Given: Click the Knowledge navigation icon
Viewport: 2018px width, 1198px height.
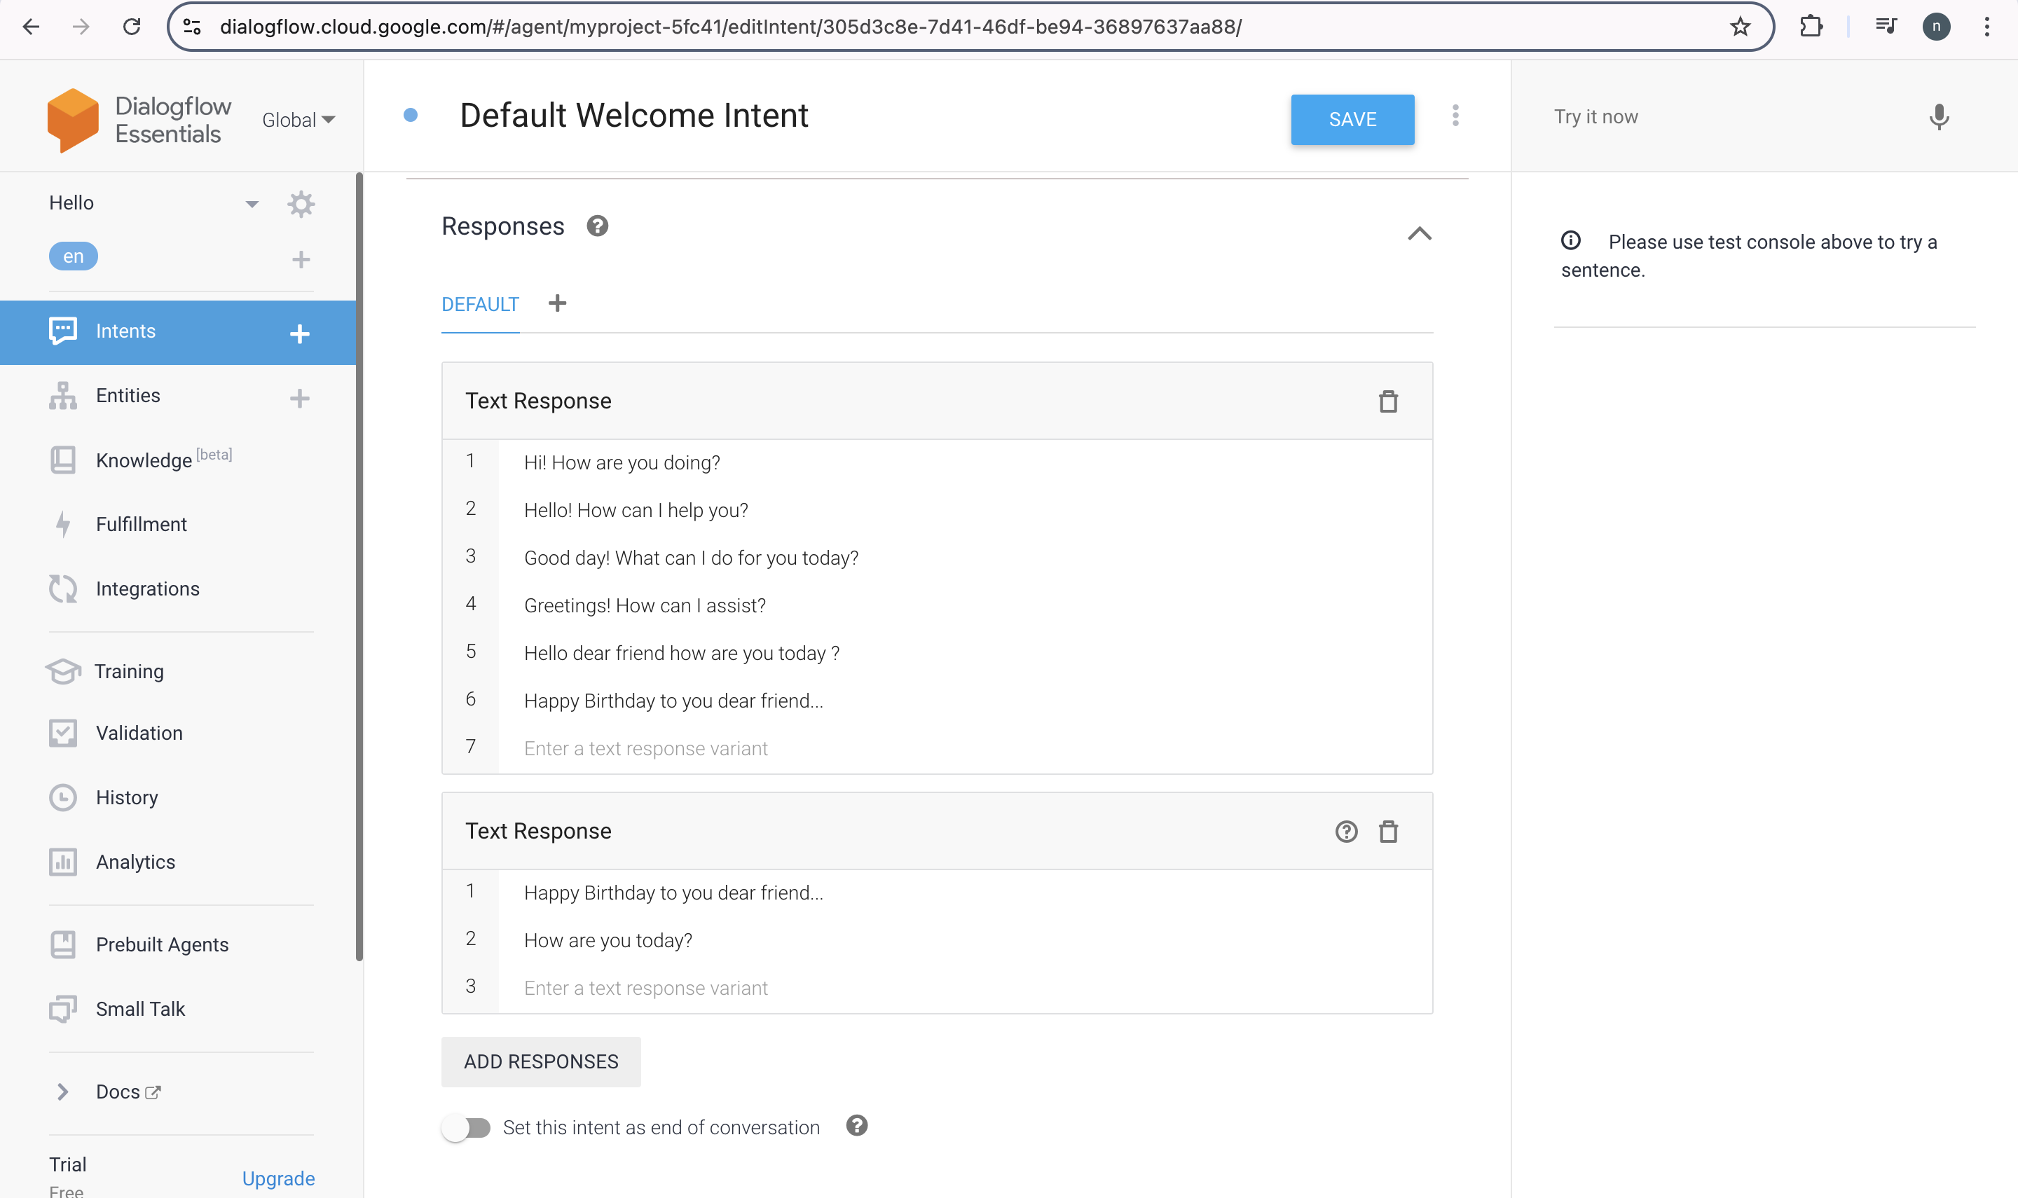Looking at the screenshot, I should click(x=64, y=460).
